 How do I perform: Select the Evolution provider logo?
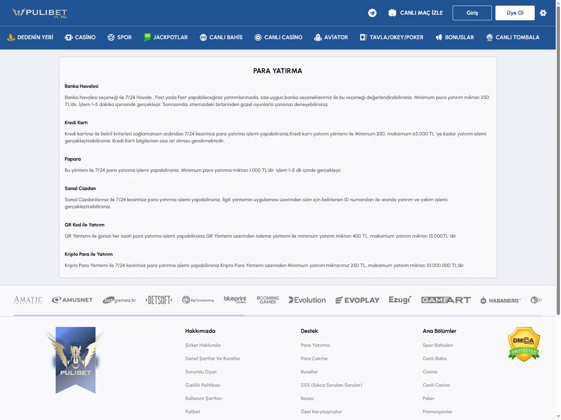307,300
